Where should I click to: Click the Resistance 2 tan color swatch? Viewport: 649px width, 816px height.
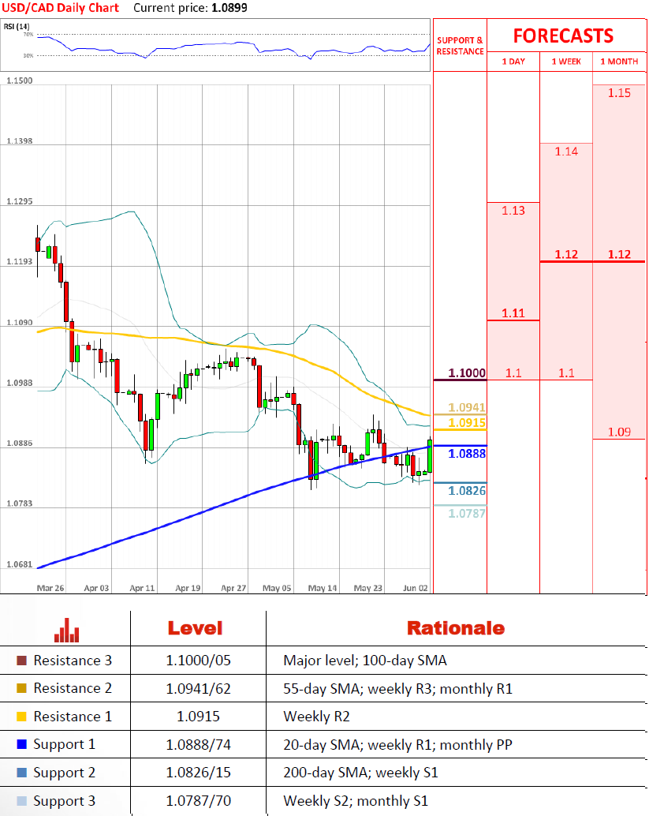21,688
